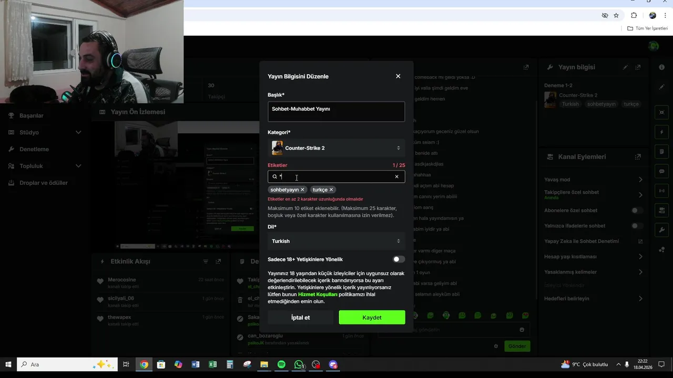Open the Windows Start menu
673x378 pixels.
pyautogui.click(x=8, y=364)
